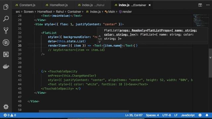Click the Screen breadcrumb
Image resolution: width=212 pixels, height=119 pixels.
point(28,12)
